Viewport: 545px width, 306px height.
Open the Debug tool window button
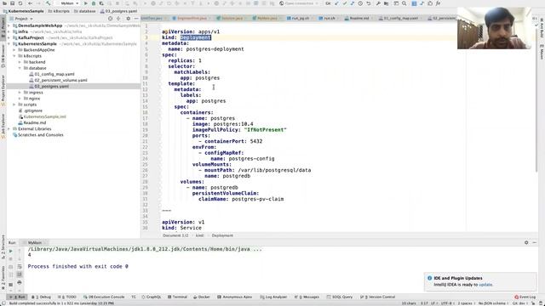click(41, 297)
